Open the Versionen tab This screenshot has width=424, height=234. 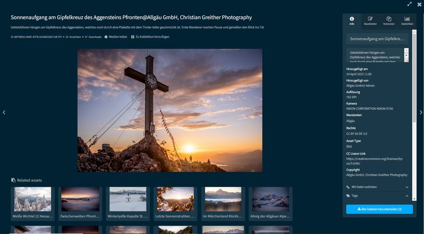coord(389,20)
